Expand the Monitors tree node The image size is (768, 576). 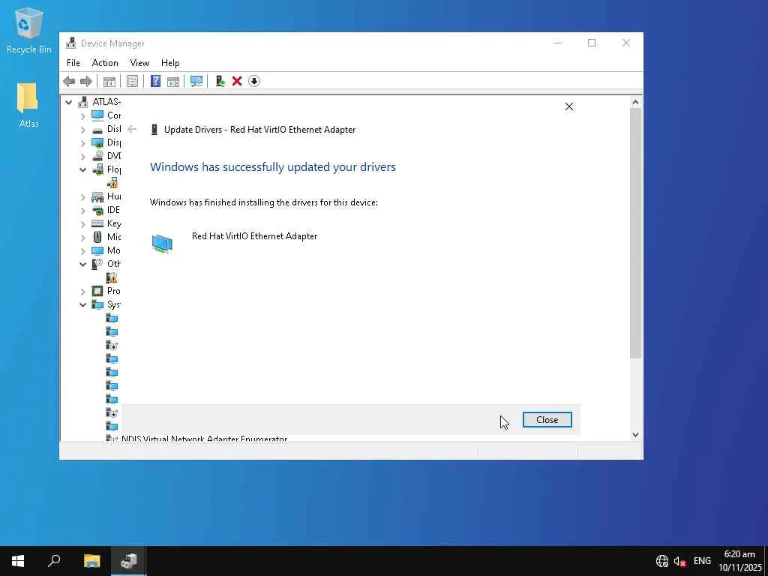coord(82,251)
